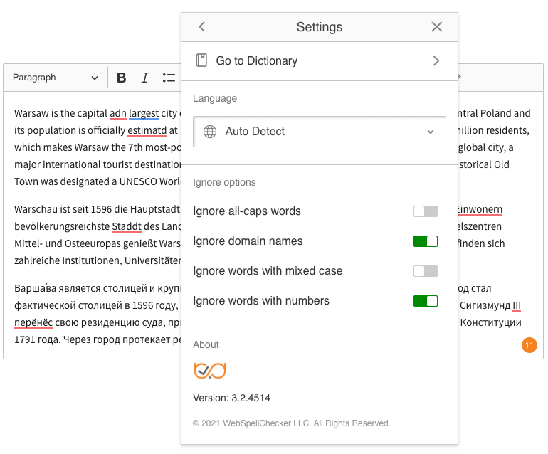Click the misspelled German word "Staddt"
The height and width of the screenshot is (454, 548).
tap(127, 226)
